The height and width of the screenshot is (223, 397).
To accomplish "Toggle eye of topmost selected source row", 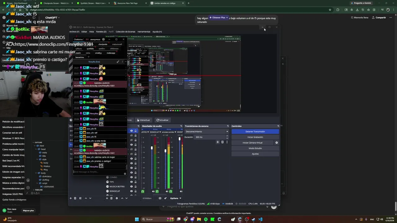I will (x=132, y=131).
